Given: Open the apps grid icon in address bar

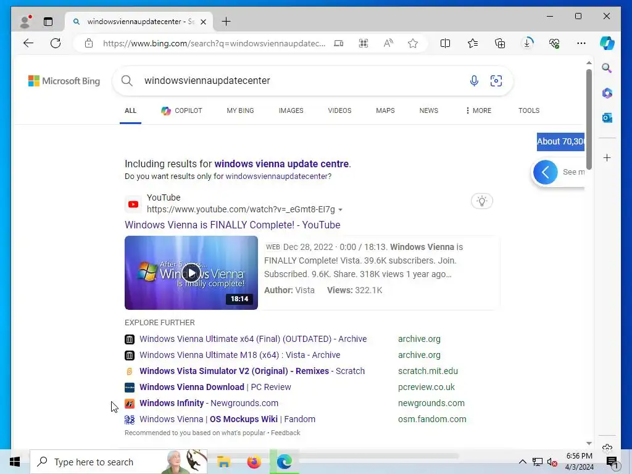Looking at the screenshot, I should [363, 43].
